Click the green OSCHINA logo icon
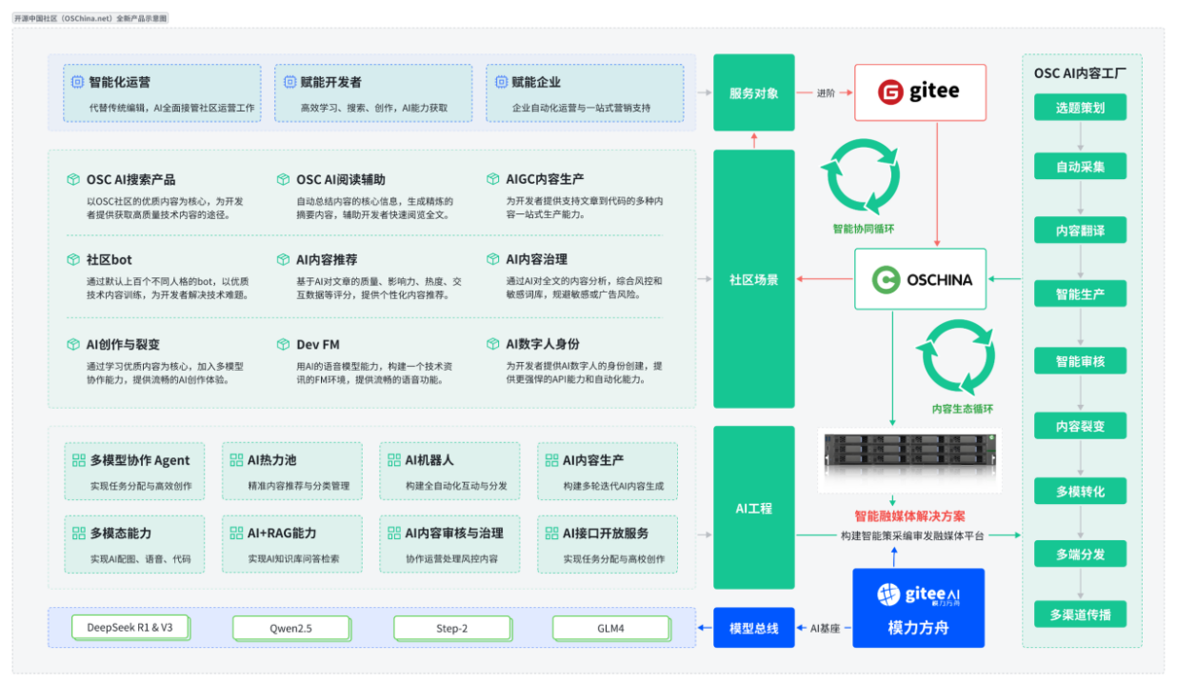This screenshot has width=1177, height=686. [x=887, y=279]
